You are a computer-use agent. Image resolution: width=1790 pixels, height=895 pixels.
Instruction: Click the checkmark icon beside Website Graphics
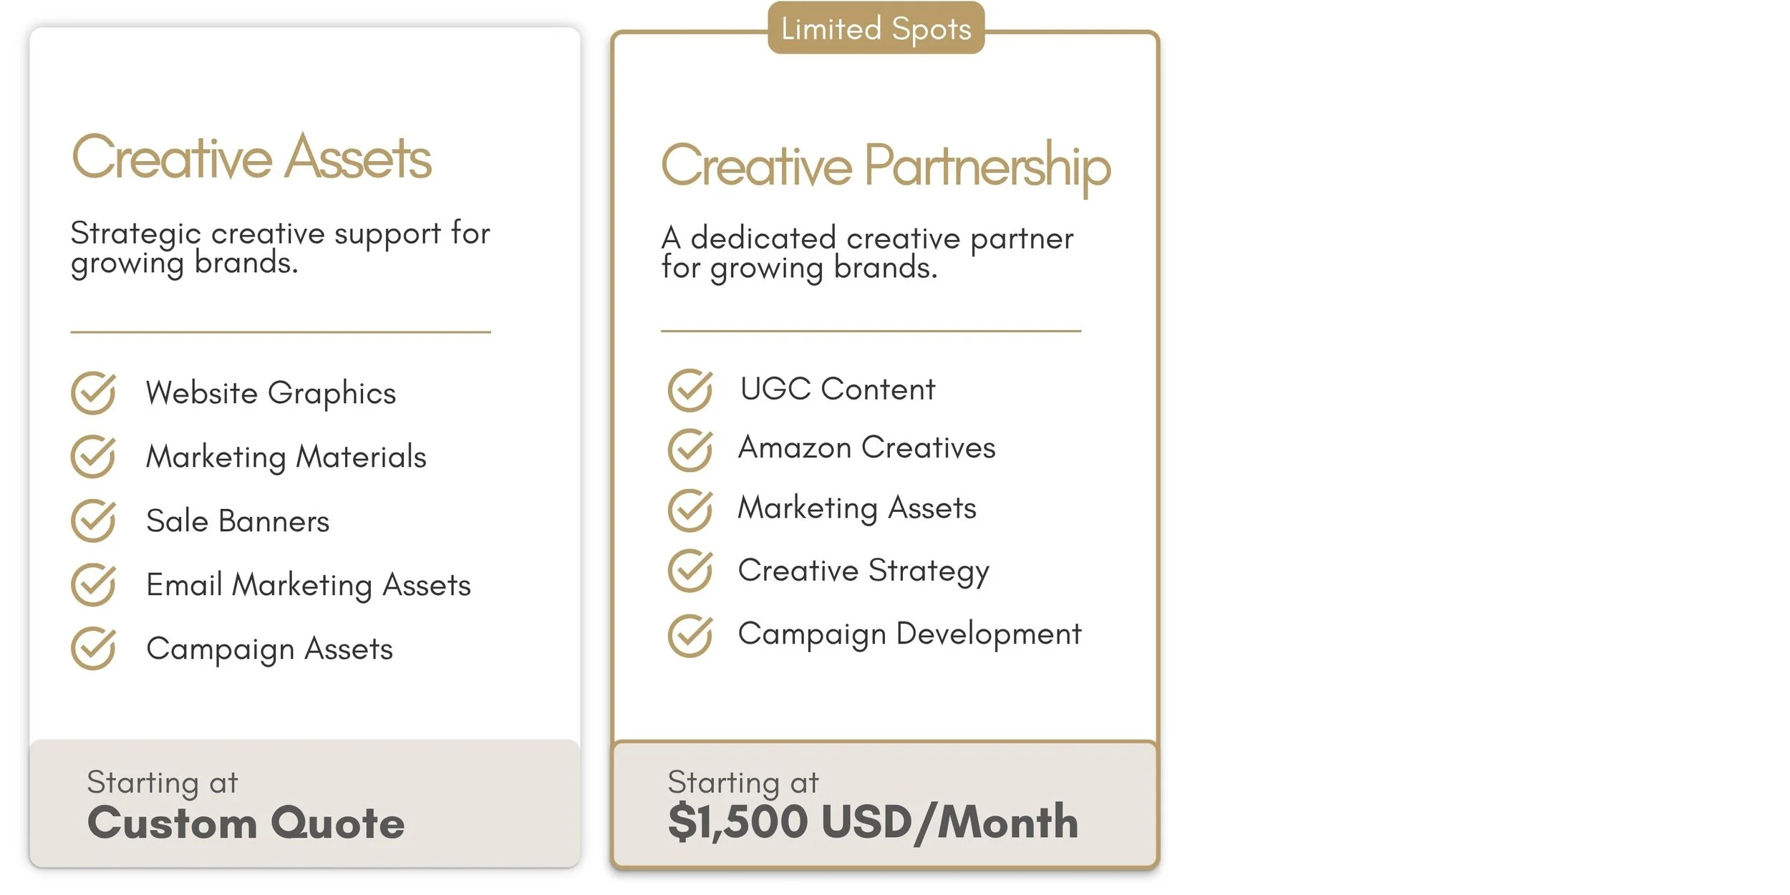click(93, 392)
